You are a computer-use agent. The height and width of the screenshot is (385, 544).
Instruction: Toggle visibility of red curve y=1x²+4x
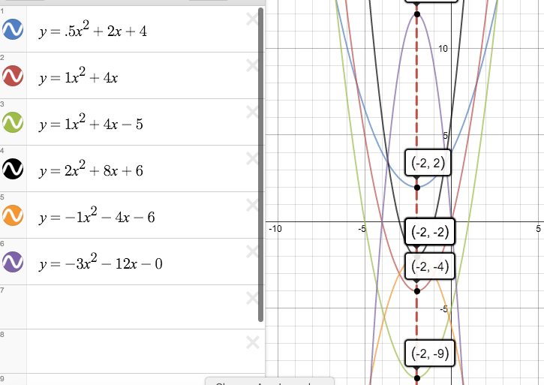(x=13, y=76)
